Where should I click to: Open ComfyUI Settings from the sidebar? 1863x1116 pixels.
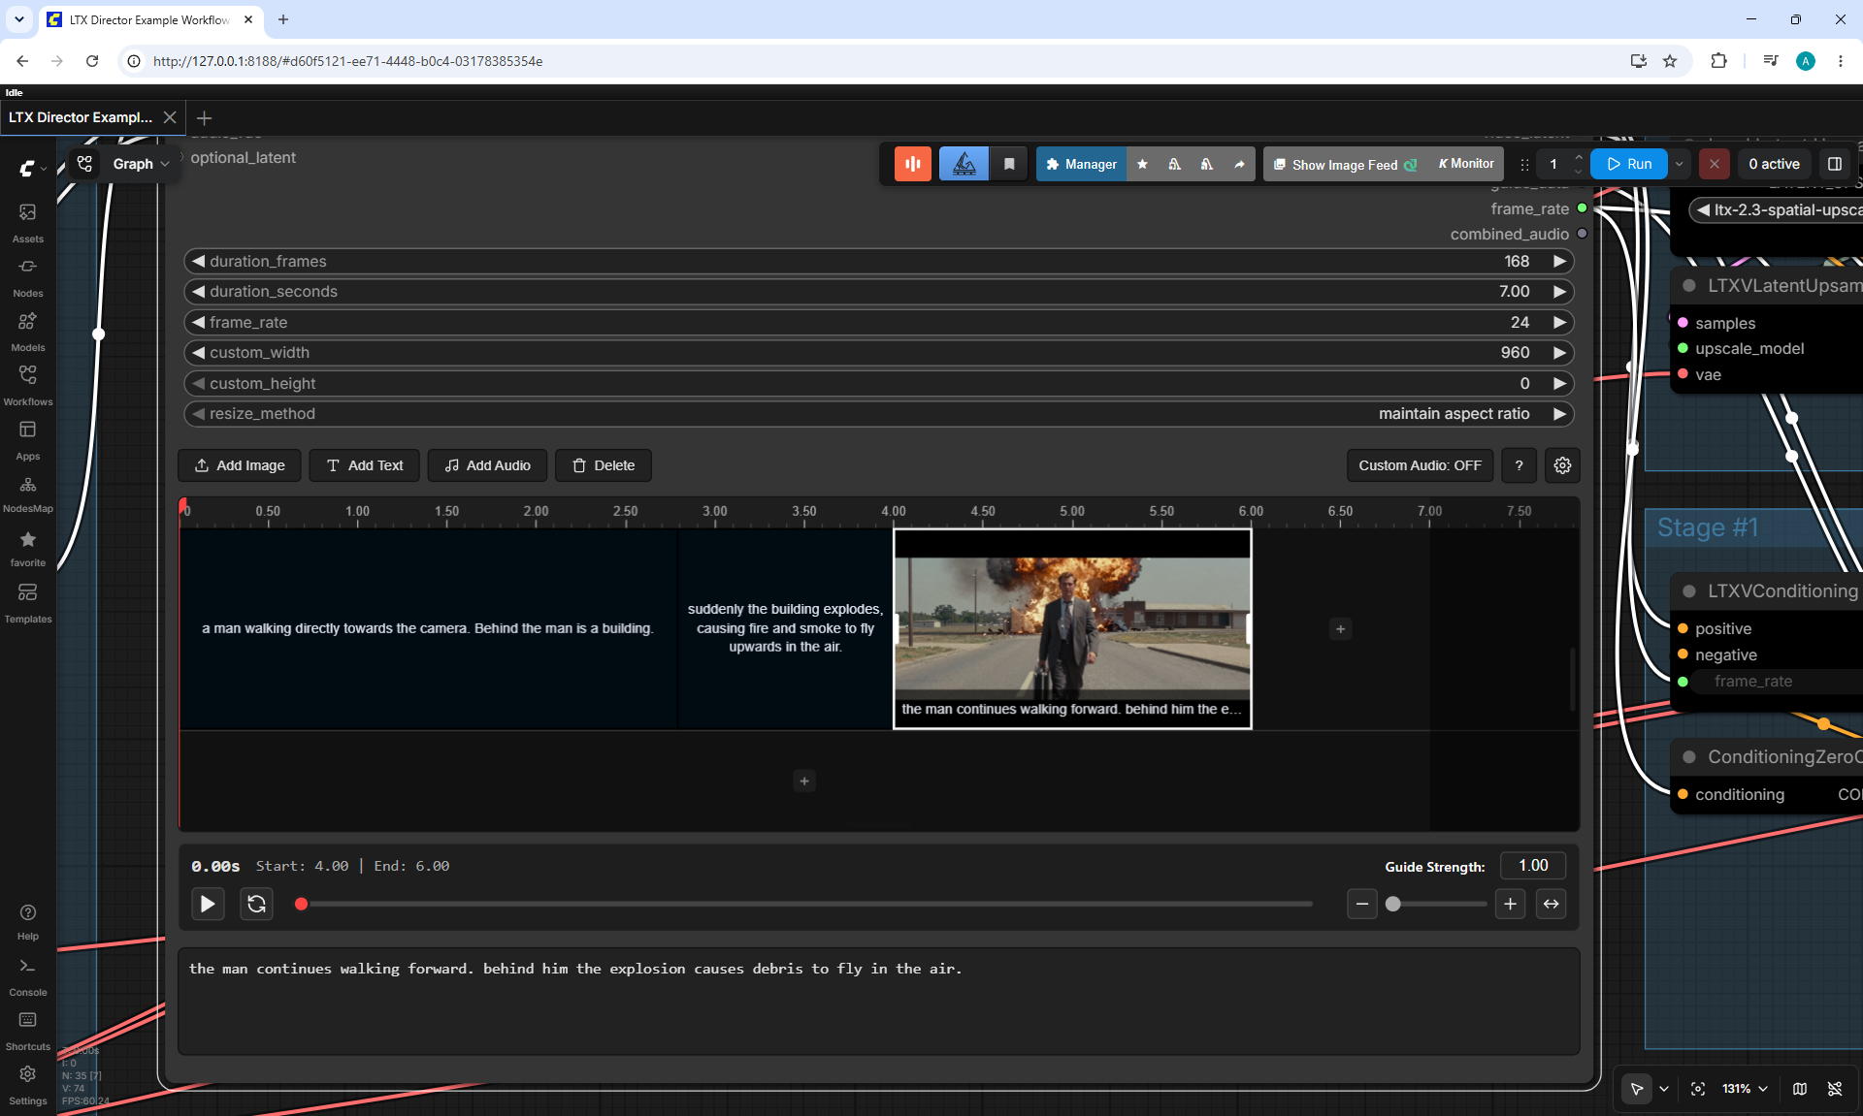point(28,1085)
